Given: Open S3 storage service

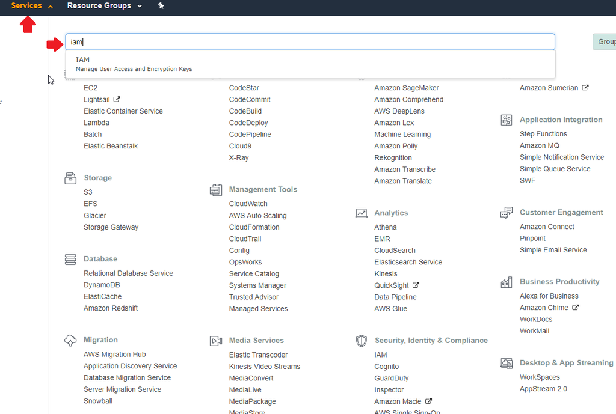Looking at the screenshot, I should click(x=88, y=192).
